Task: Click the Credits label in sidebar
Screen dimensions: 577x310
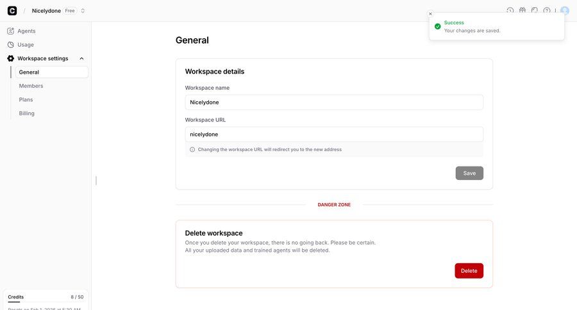Action: coord(16,297)
